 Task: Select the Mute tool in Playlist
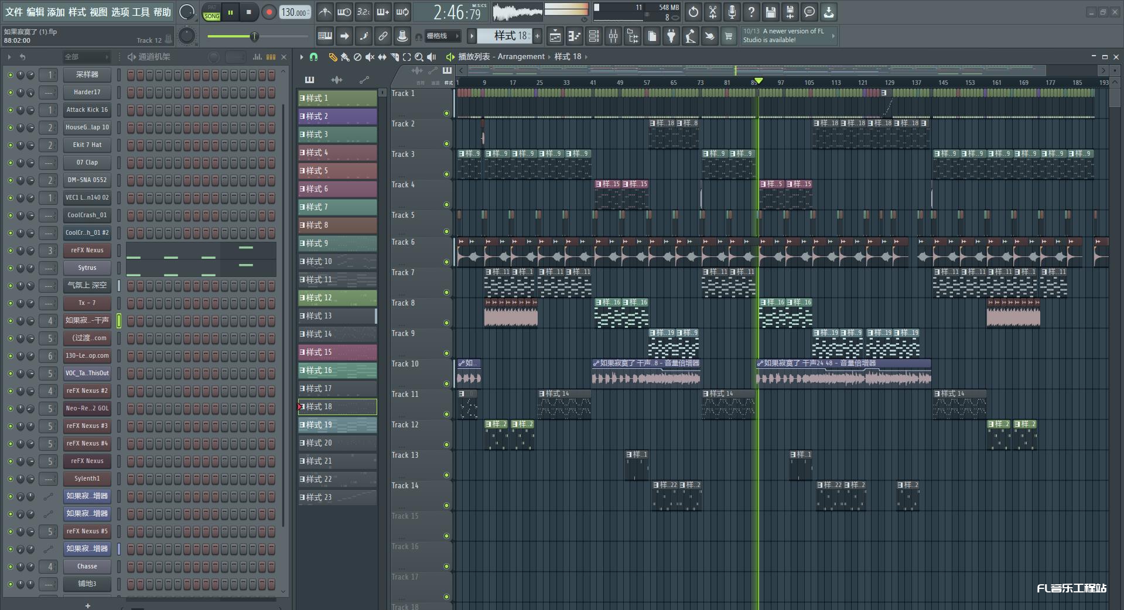pos(370,57)
